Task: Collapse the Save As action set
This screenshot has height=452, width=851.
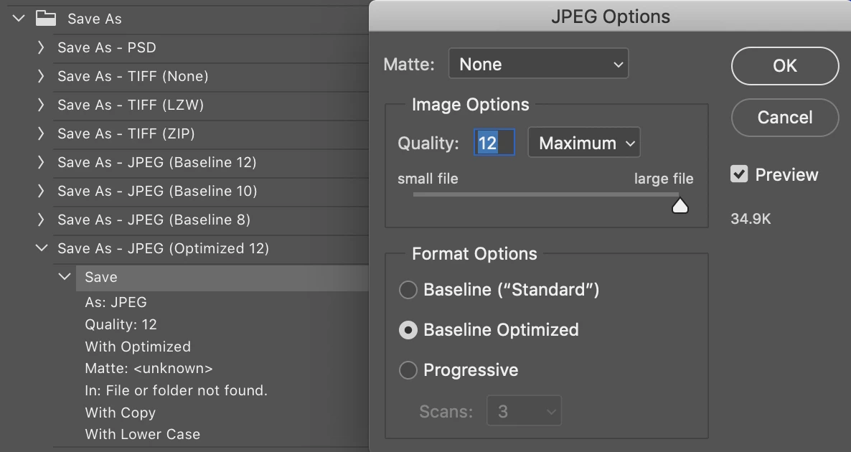Action: tap(19, 19)
